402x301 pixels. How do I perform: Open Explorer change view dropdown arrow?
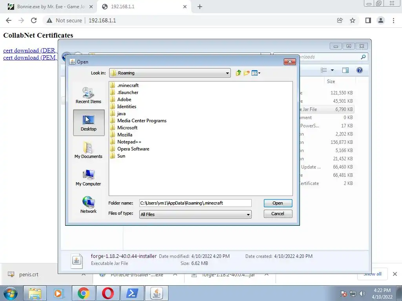pyautogui.click(x=332, y=70)
